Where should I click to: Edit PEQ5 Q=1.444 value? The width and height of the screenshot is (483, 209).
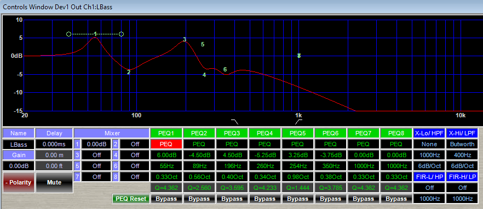click(297, 188)
